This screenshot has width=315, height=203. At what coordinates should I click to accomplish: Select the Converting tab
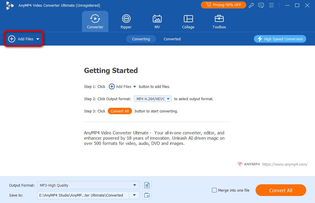[x=141, y=39]
